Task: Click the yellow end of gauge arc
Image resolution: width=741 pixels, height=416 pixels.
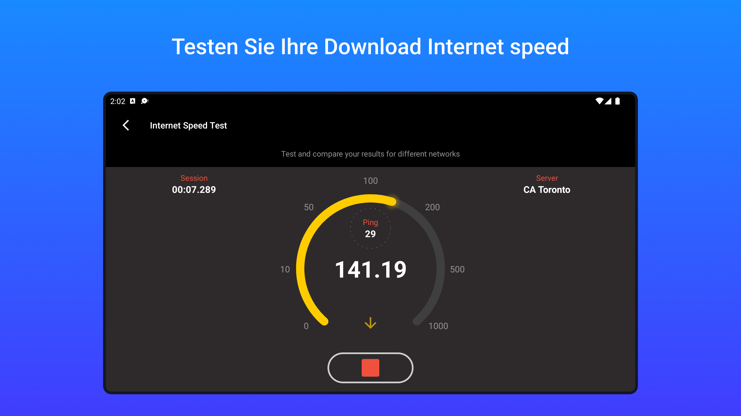Action: [x=392, y=202]
